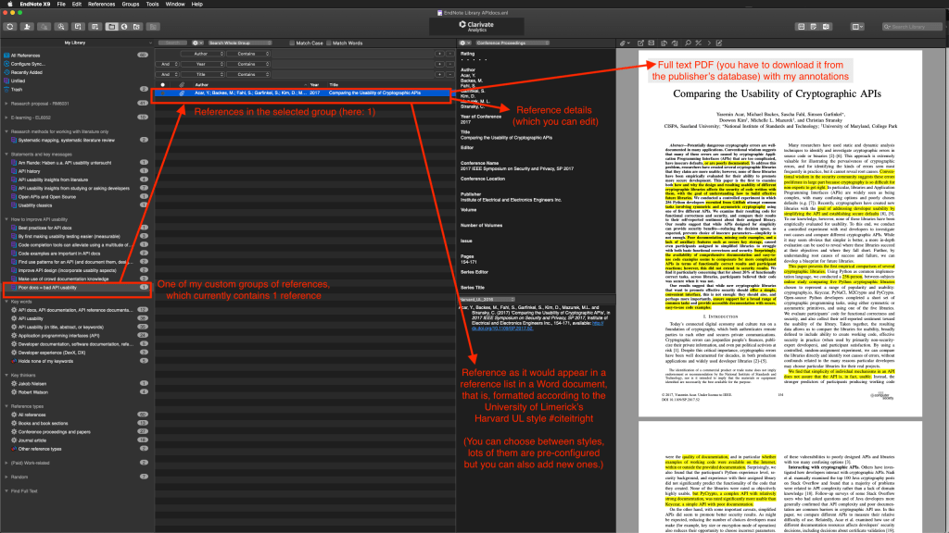The image size is (949, 533).
Task: Open the search options gear toggle
Action: [x=196, y=43]
